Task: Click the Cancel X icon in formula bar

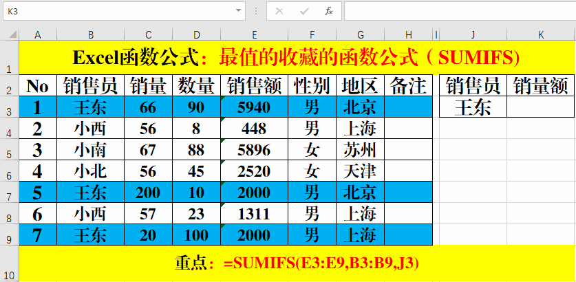Action: [279, 11]
